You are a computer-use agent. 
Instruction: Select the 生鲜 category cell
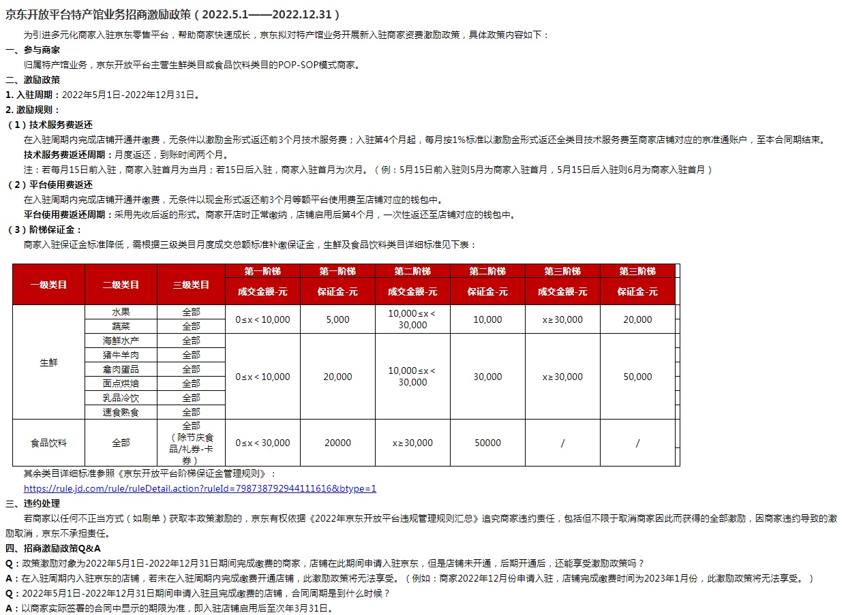click(x=49, y=362)
